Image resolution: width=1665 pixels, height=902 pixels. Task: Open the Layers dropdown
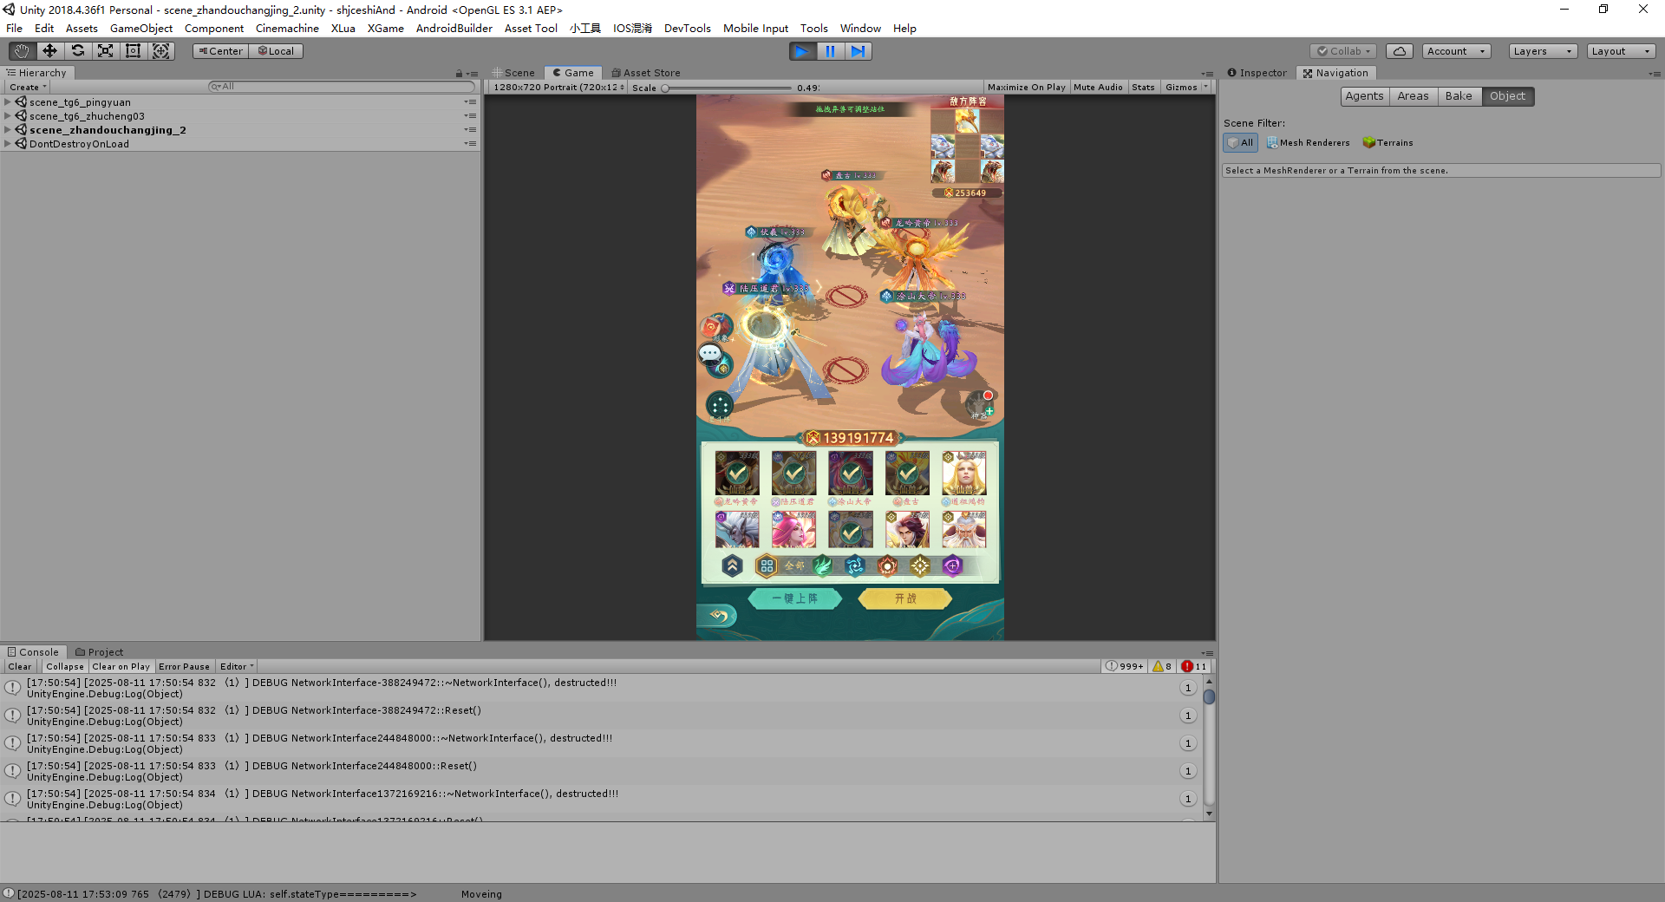(x=1543, y=51)
